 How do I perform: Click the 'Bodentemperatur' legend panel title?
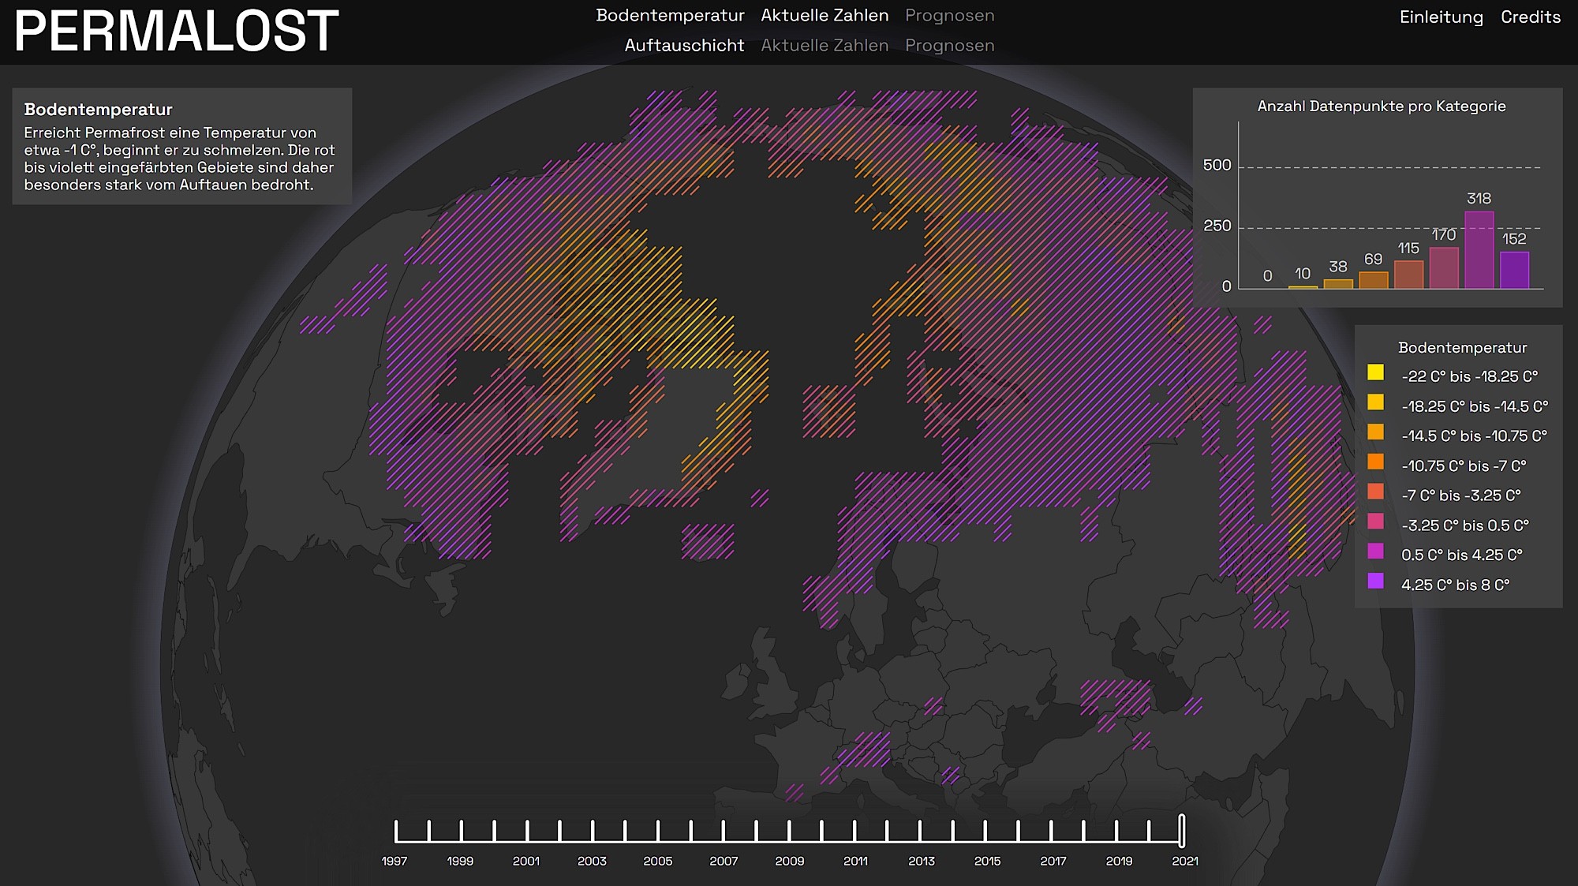(1462, 347)
